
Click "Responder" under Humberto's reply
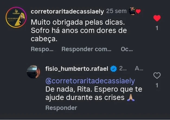[x=61, y=108]
